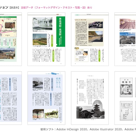Screen dimensions: 136x136
Task: Click the route map on the top-left page
Action: point(8,27)
